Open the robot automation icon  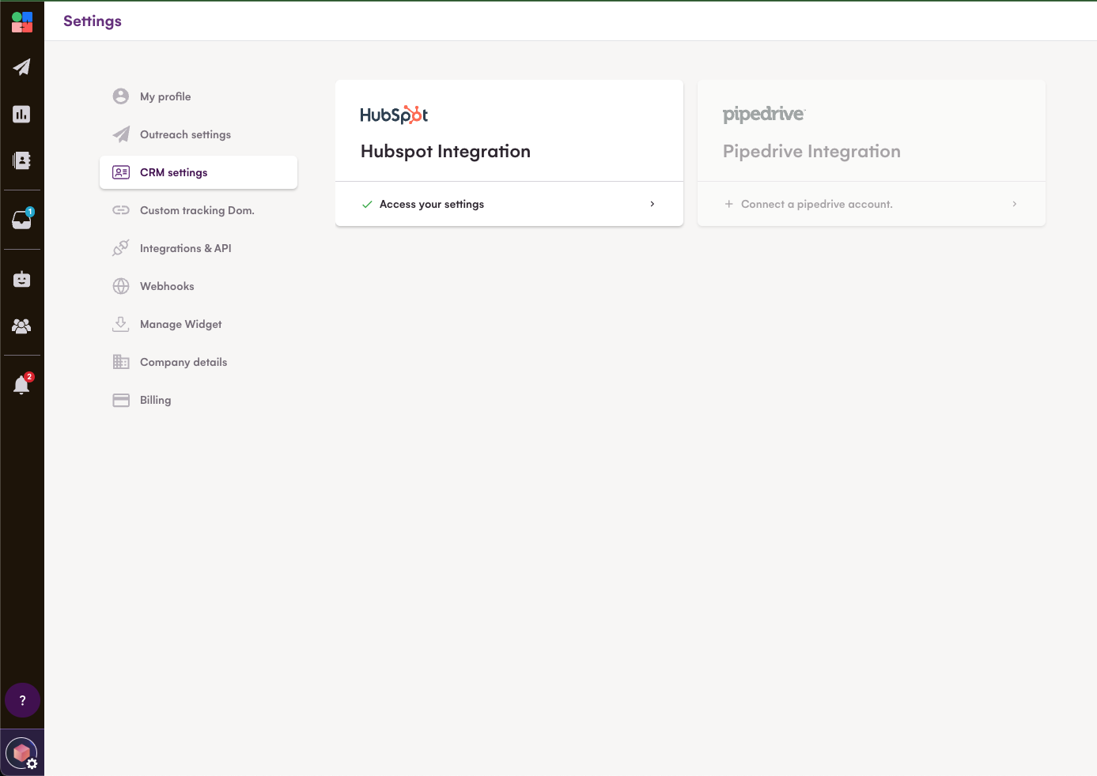click(x=22, y=279)
